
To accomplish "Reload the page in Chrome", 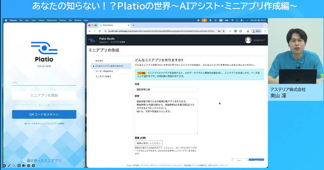I will (100, 31).
